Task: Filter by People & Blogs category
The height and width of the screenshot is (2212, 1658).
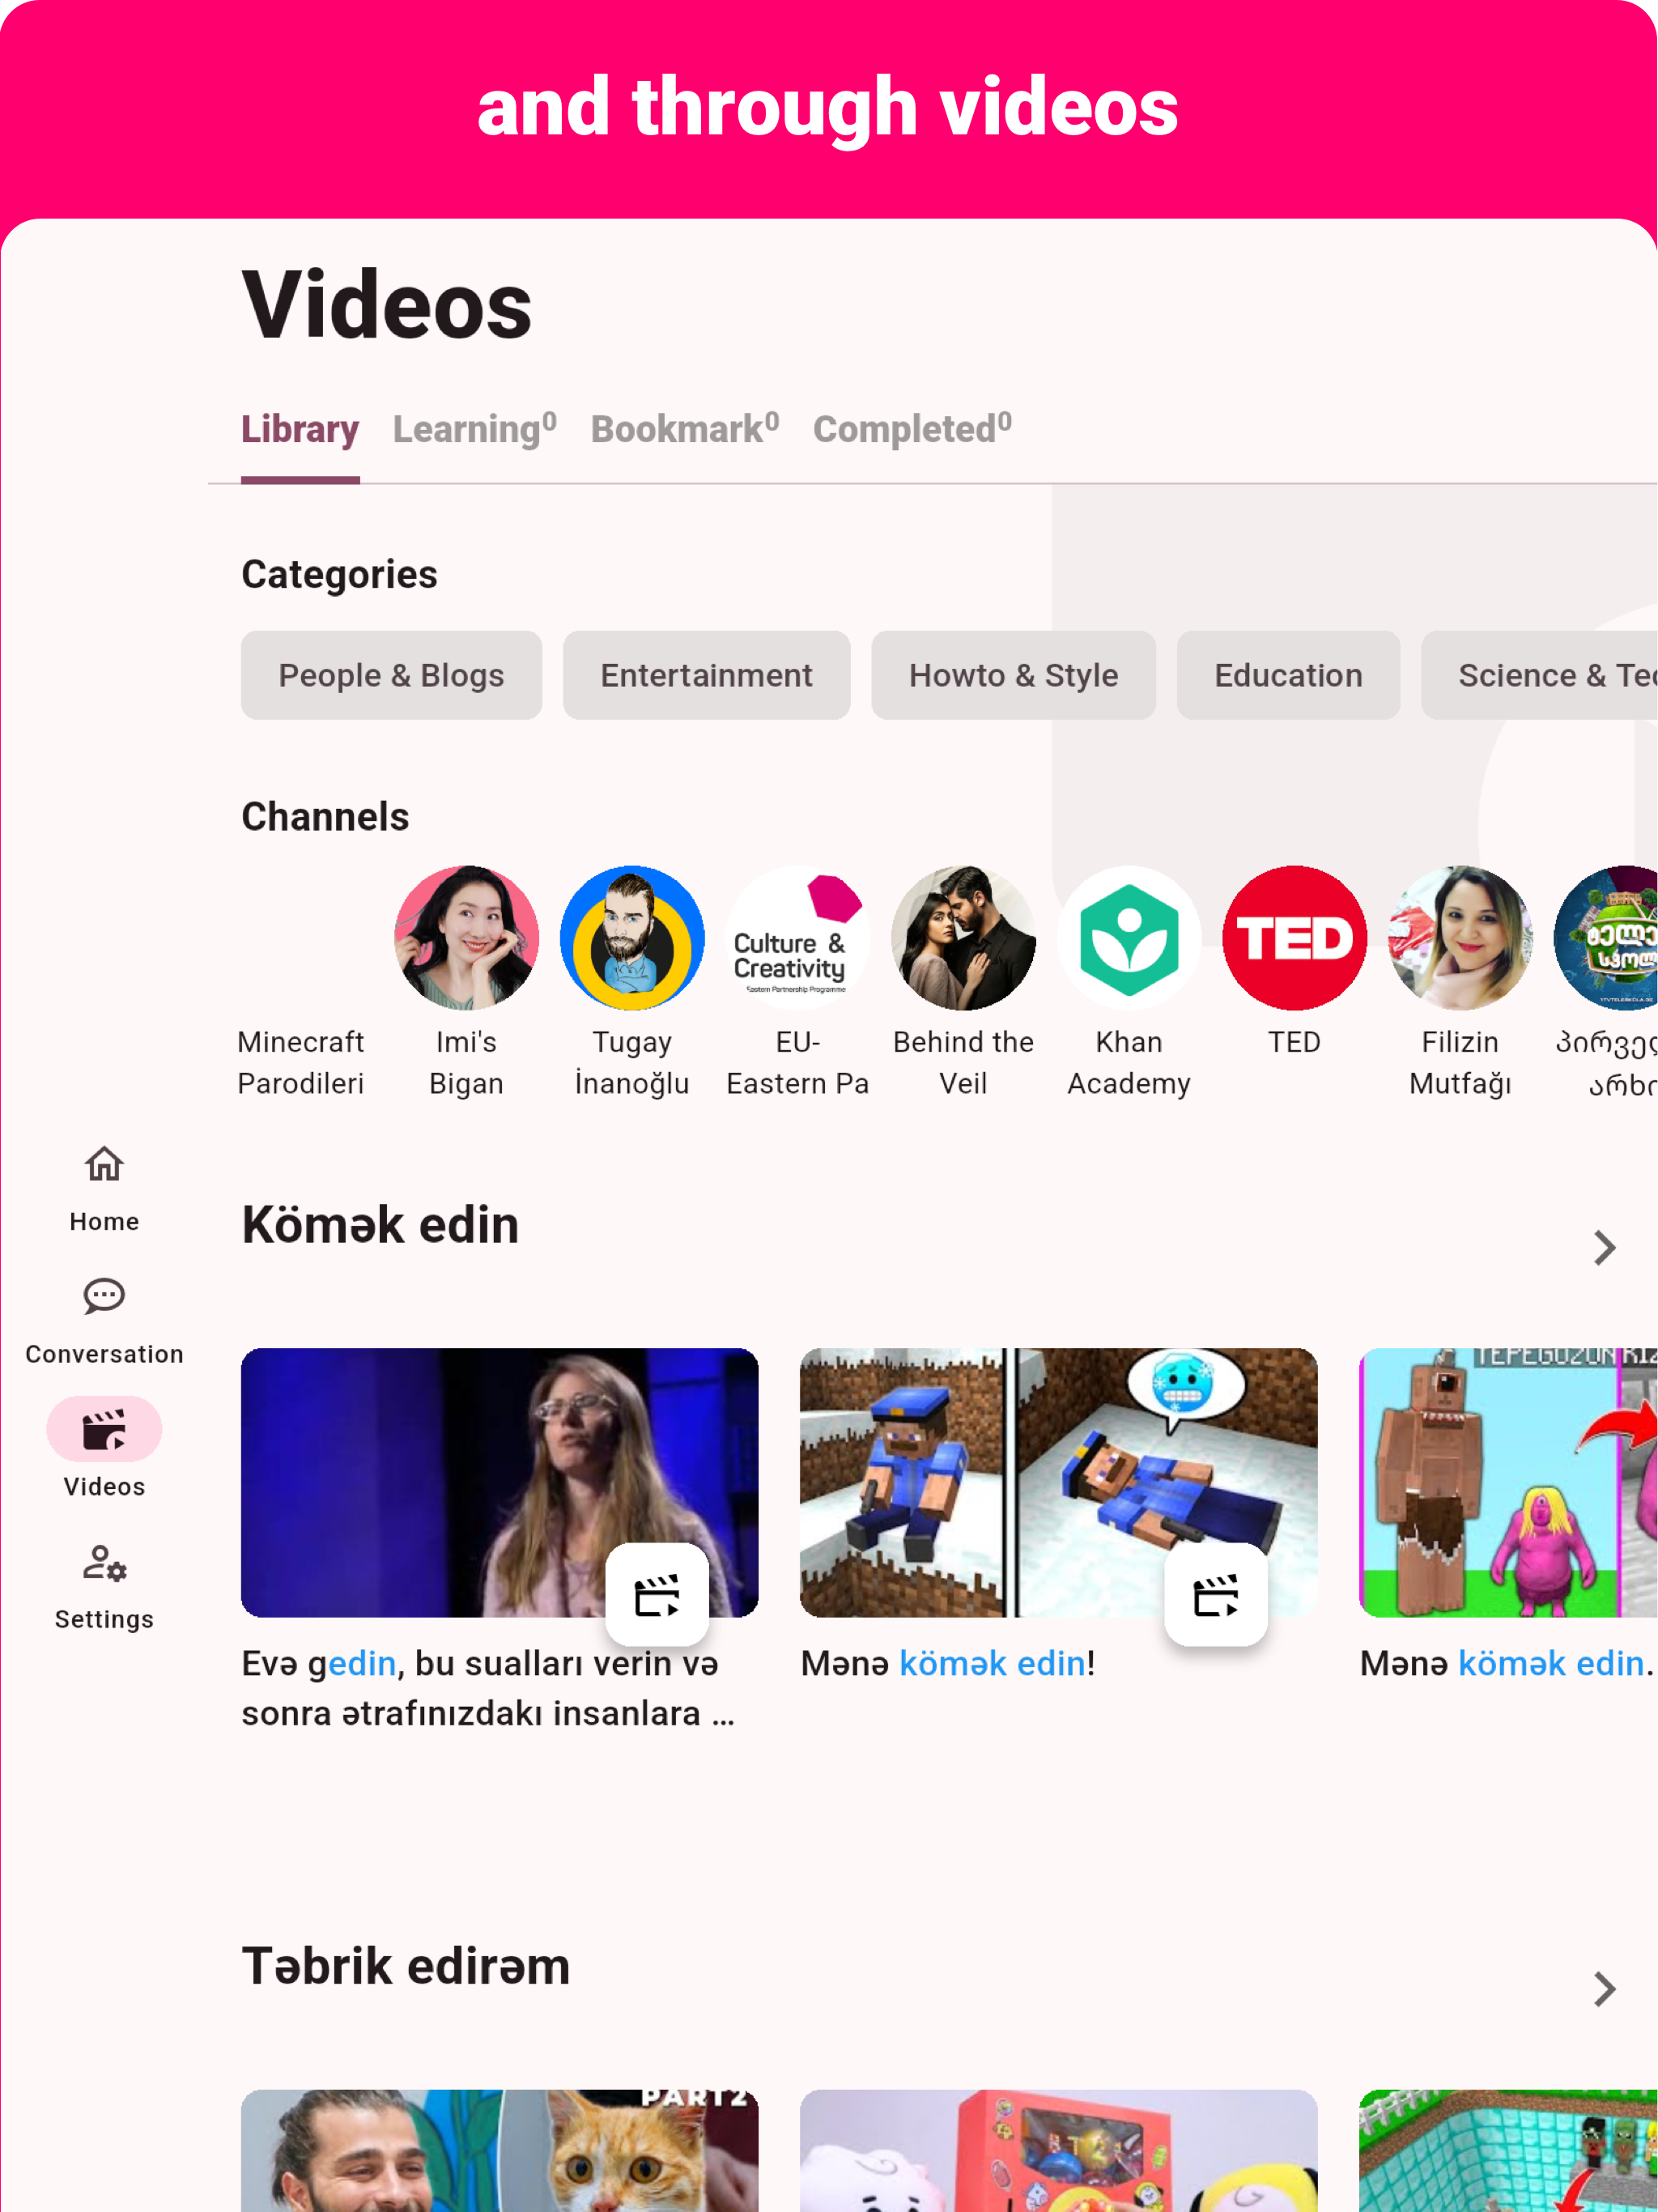Action: (391, 675)
